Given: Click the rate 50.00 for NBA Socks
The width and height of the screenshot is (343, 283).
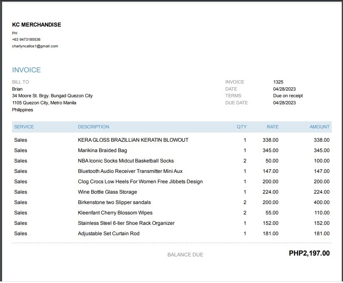Looking at the screenshot, I should click(x=272, y=161).
